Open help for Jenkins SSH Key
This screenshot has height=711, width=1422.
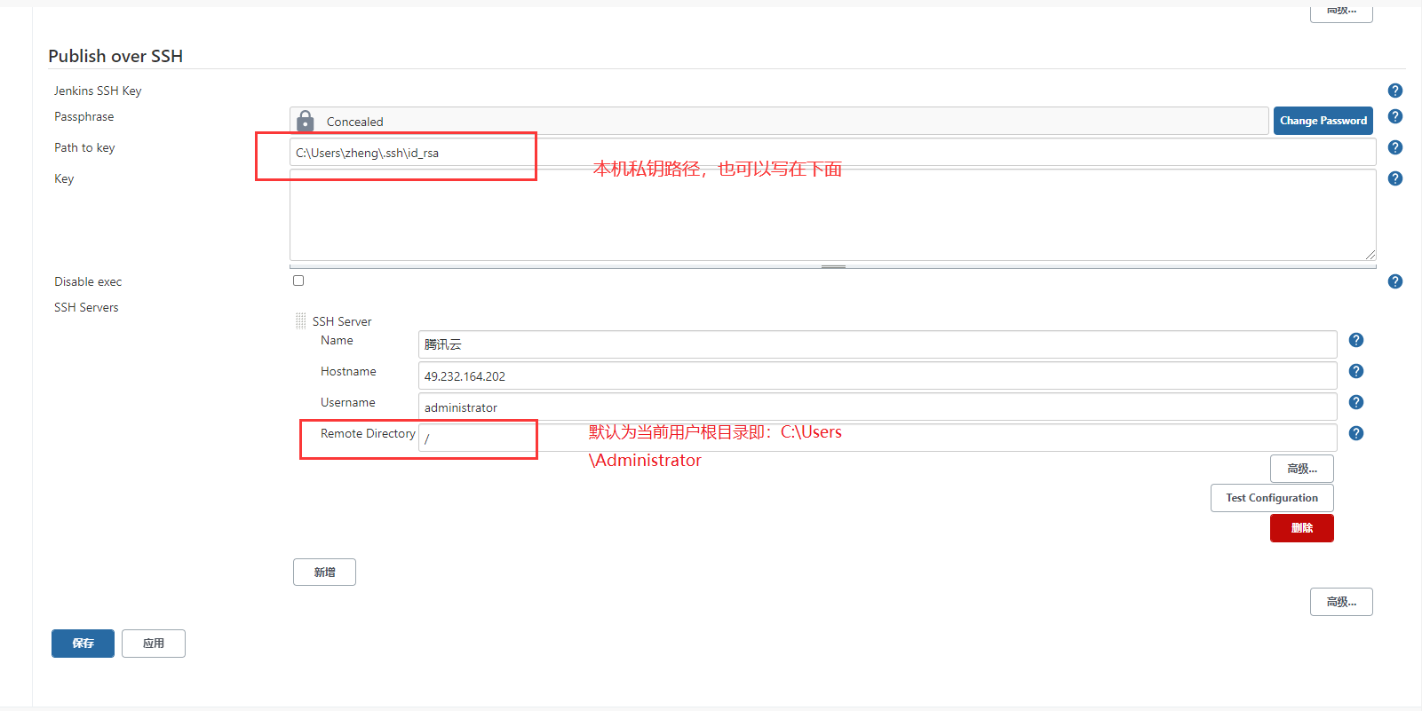coord(1395,91)
